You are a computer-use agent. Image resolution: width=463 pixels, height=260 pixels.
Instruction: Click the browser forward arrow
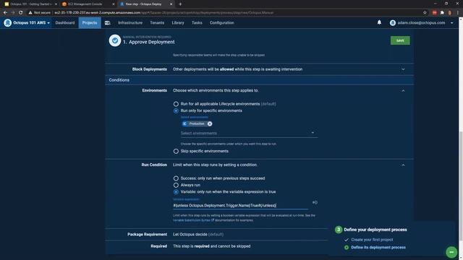pos(13,13)
